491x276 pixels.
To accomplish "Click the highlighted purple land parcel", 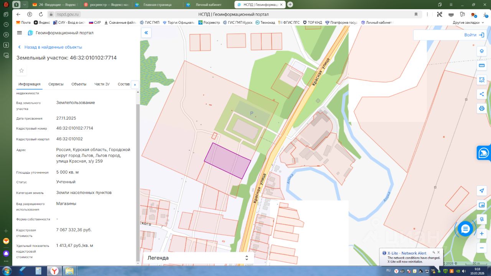I will click(227, 161).
